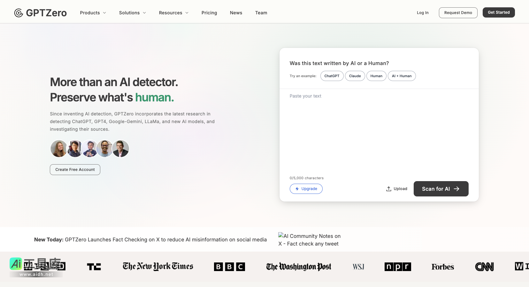Select the ChatGPT example chip

pyautogui.click(x=332, y=76)
